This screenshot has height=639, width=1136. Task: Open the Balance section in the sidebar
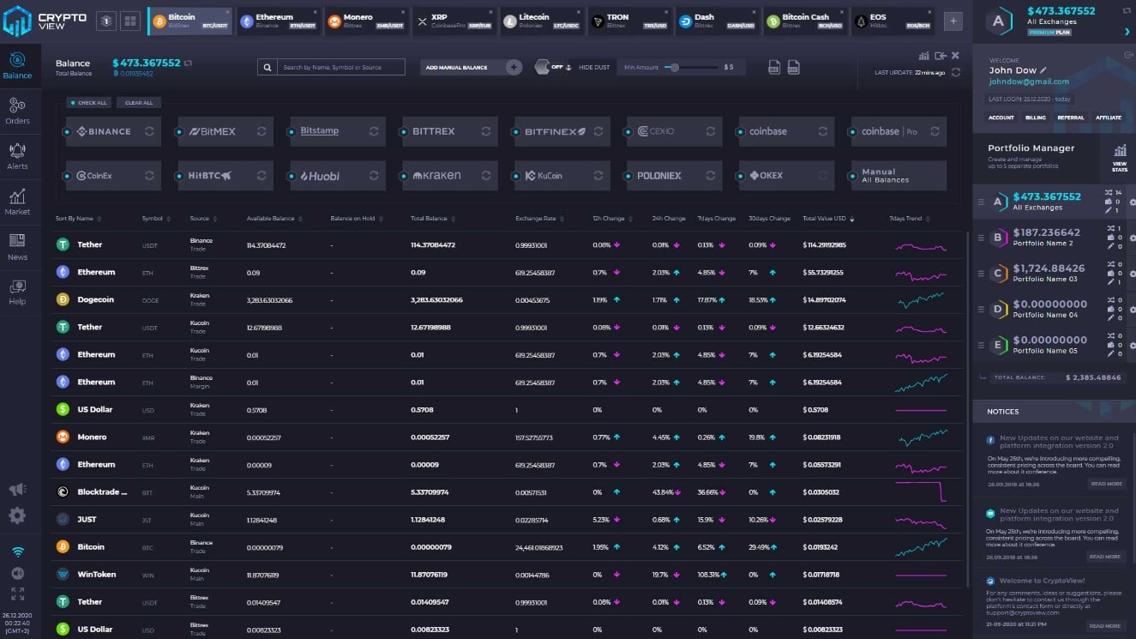point(17,65)
